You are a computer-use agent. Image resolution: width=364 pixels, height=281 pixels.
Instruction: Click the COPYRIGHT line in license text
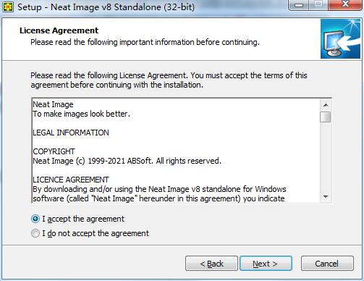[x=54, y=151]
